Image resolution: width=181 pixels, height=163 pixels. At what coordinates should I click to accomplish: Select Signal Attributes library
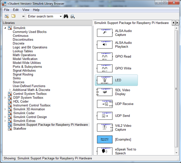pos(24,71)
